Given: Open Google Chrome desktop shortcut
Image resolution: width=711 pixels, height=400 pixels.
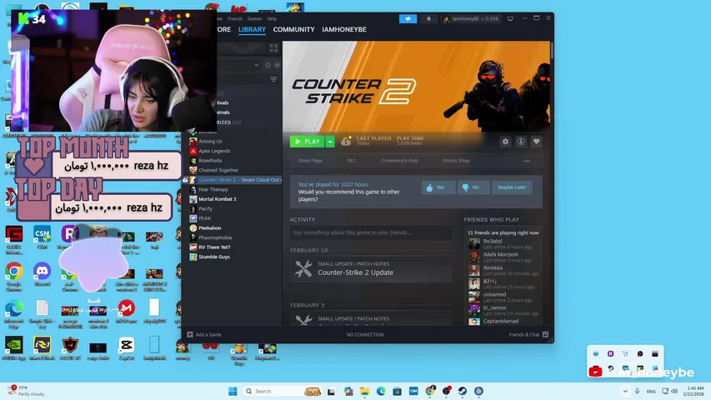Looking at the screenshot, I should tap(13, 275).
